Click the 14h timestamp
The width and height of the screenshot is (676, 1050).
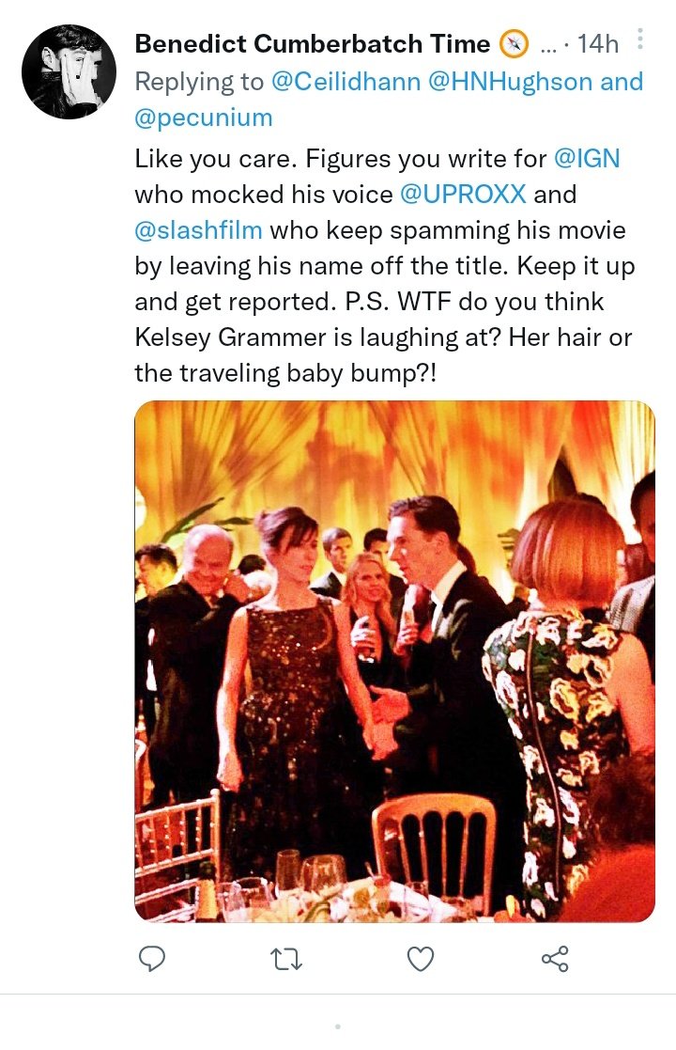tap(598, 43)
